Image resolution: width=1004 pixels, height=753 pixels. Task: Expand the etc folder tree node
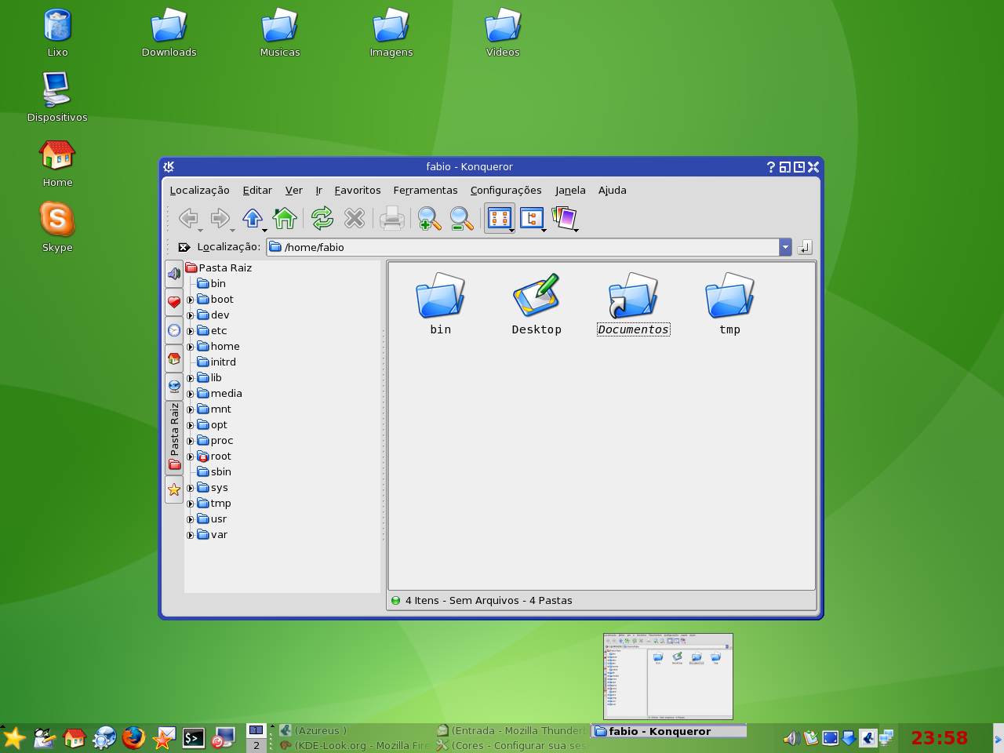point(190,331)
